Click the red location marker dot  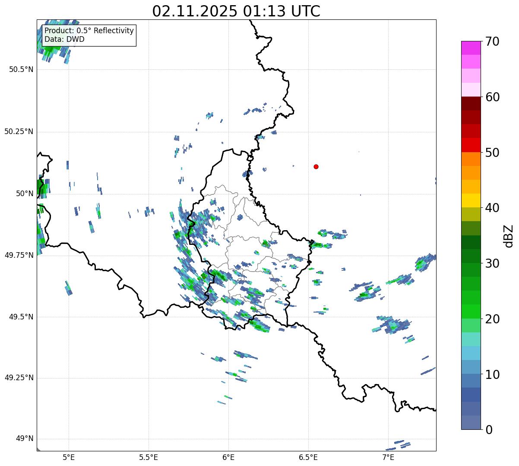(x=316, y=166)
